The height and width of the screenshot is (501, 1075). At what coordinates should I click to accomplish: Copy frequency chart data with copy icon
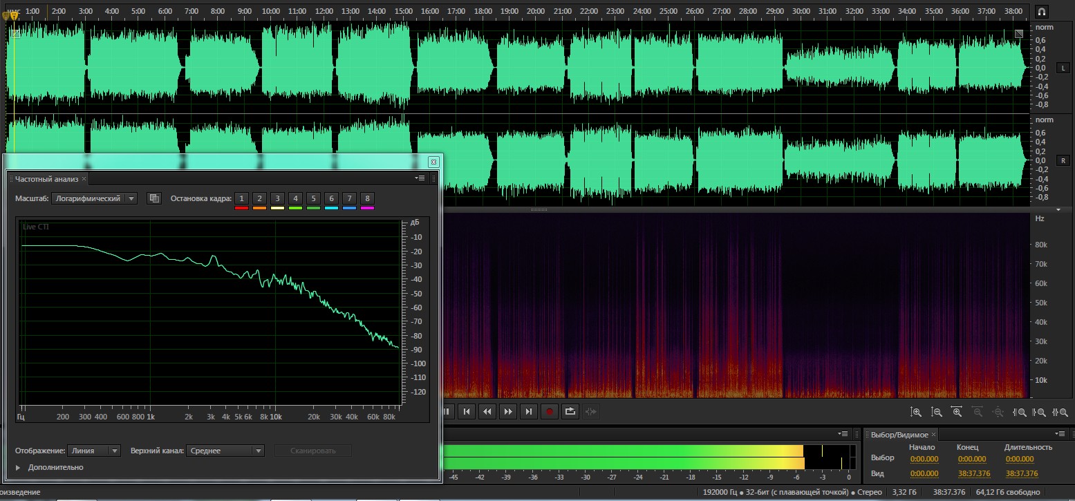(x=154, y=198)
